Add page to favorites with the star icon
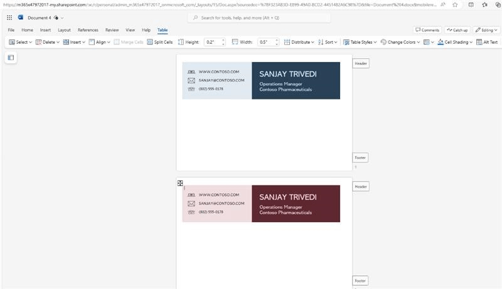 point(455,5)
